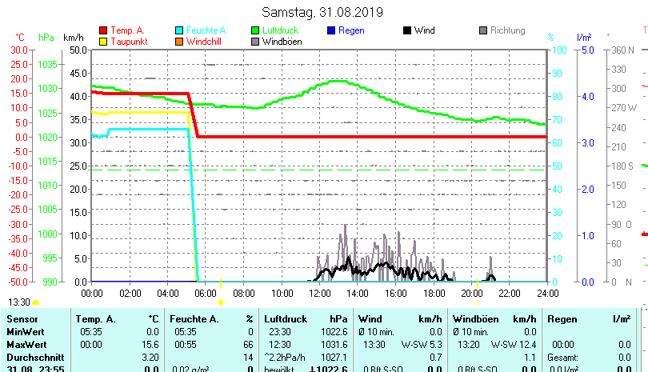Toggle the Regen series label
The width and height of the screenshot is (648, 372).
(x=351, y=30)
